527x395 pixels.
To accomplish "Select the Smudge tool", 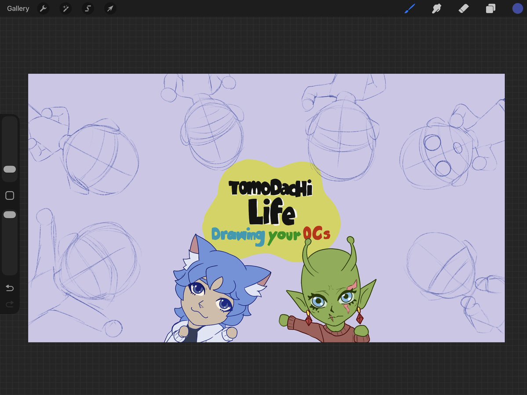I will click(x=436, y=8).
